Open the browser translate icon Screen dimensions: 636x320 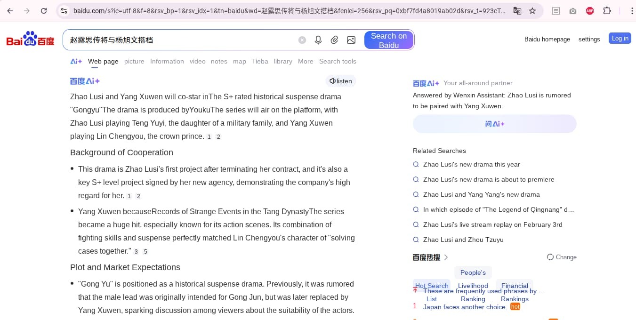click(517, 11)
